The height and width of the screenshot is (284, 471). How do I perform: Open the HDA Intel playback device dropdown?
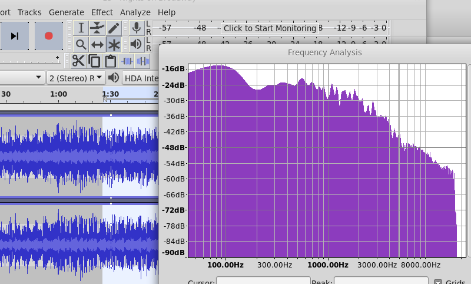[x=140, y=78]
